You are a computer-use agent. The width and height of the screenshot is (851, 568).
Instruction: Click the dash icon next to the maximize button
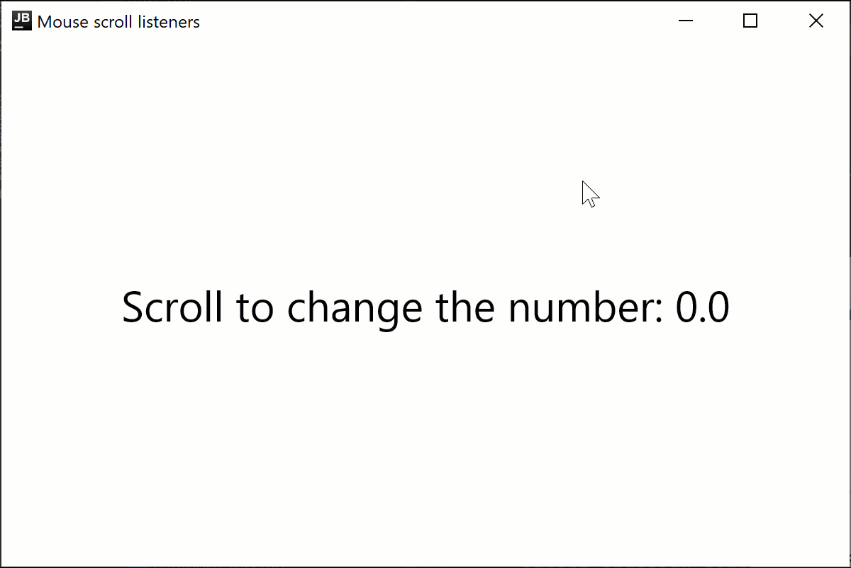(685, 21)
